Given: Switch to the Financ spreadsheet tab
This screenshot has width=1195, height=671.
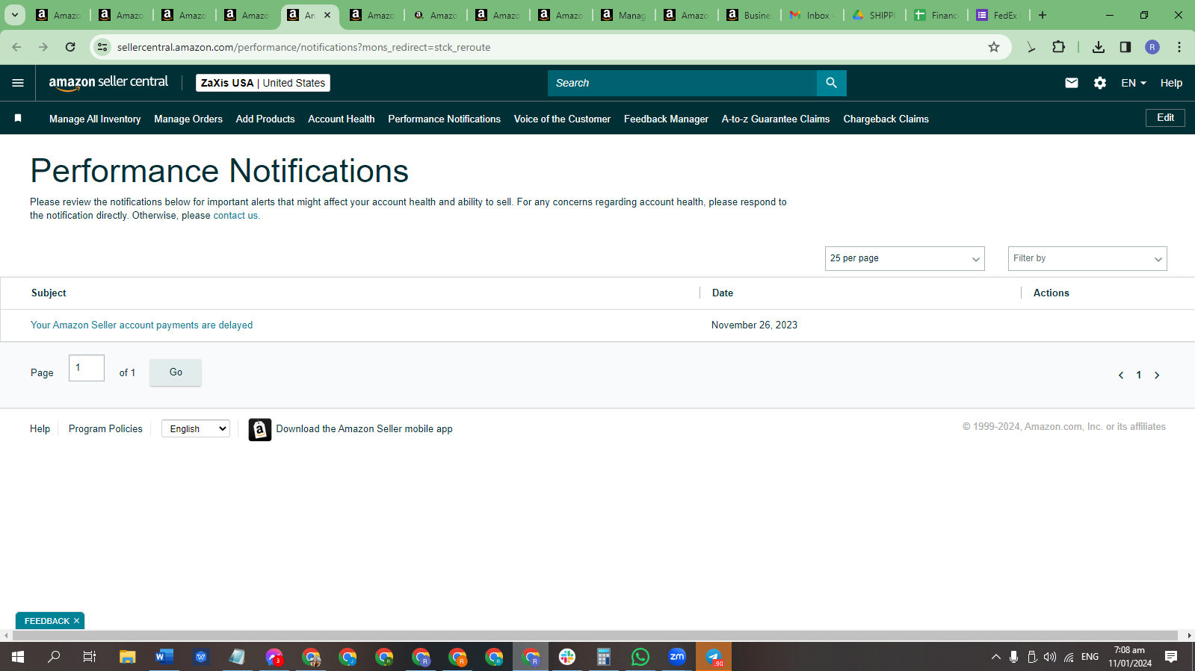Looking at the screenshot, I should coord(938,15).
